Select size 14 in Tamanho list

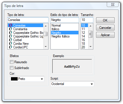pos(85,36)
